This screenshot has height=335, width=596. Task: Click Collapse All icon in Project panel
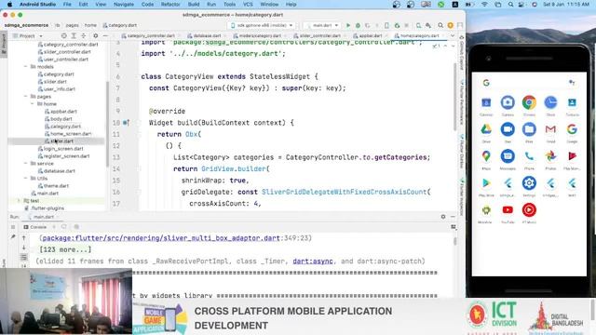point(83,35)
